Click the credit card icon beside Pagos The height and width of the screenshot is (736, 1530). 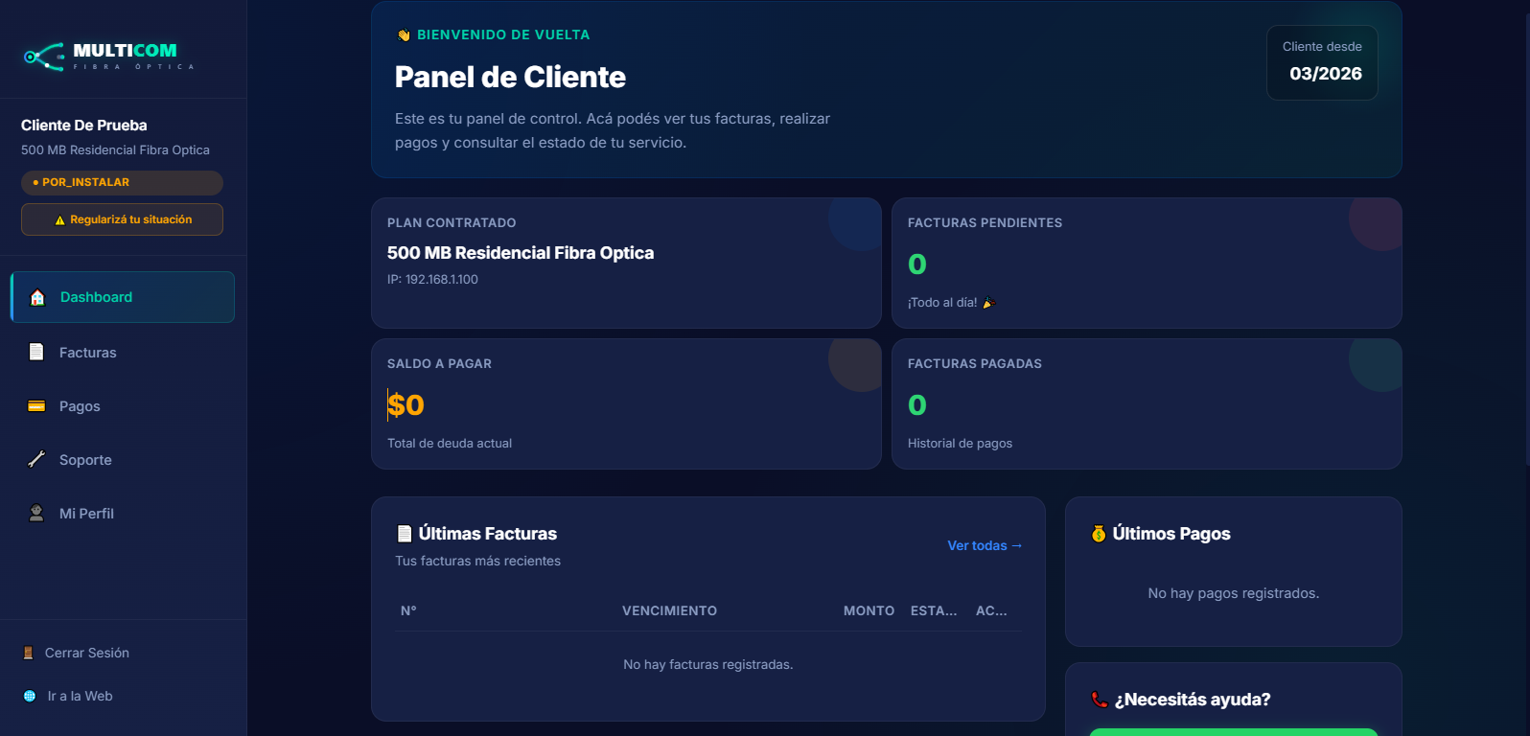tap(36, 406)
